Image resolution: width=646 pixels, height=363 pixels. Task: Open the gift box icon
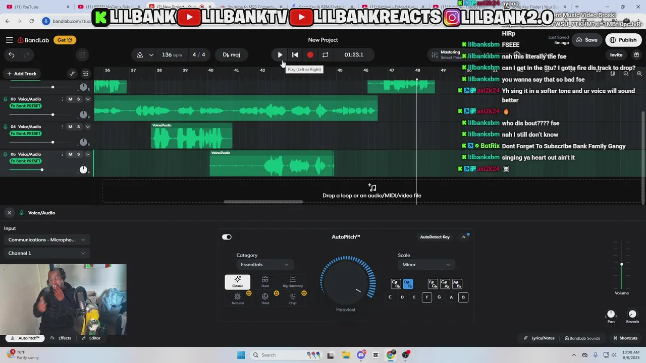point(636,54)
